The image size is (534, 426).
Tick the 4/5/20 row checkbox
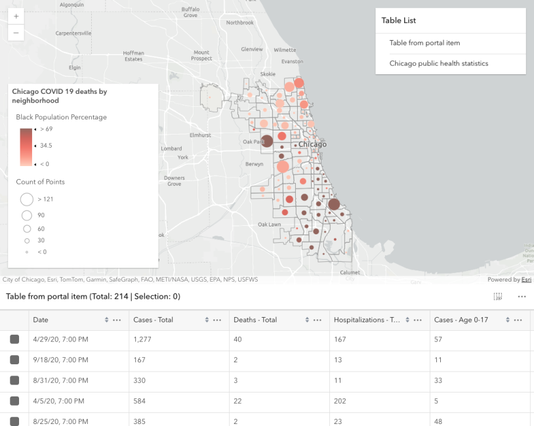14,401
